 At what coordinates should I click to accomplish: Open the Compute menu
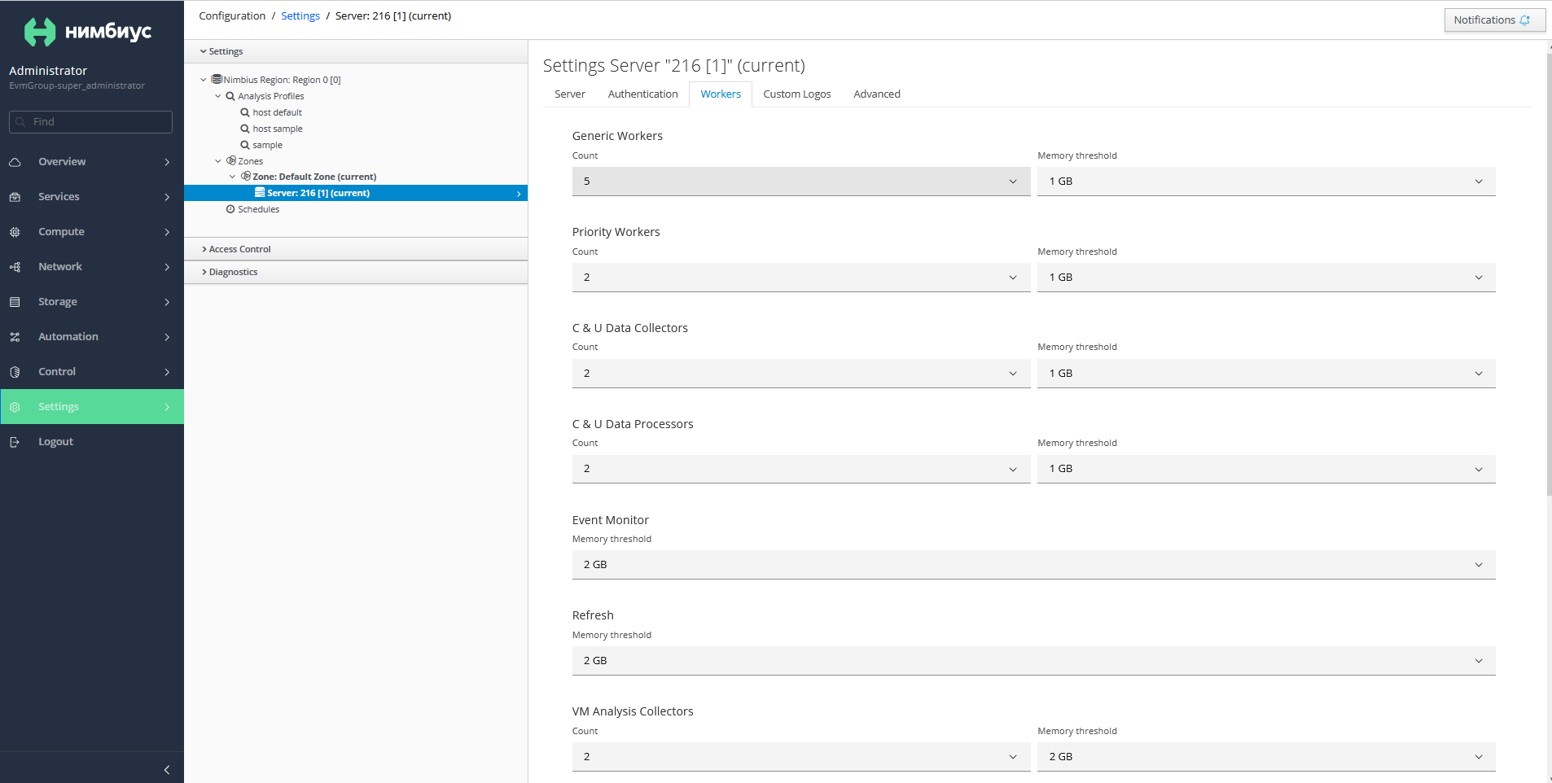click(92, 232)
